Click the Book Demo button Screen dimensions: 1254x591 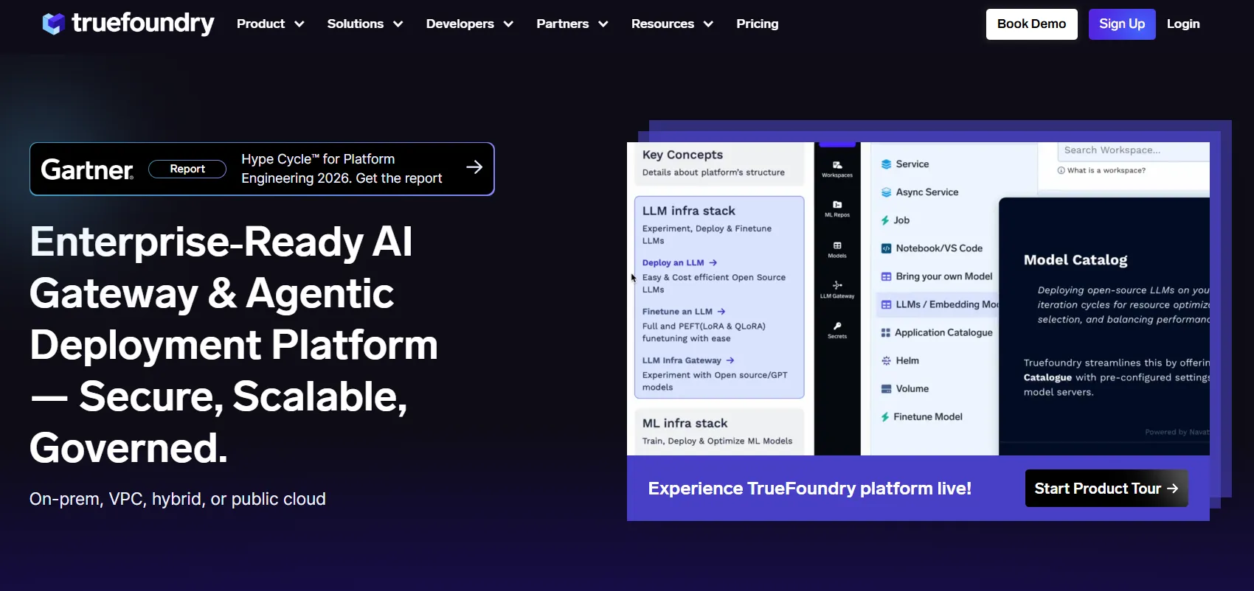[1031, 24]
